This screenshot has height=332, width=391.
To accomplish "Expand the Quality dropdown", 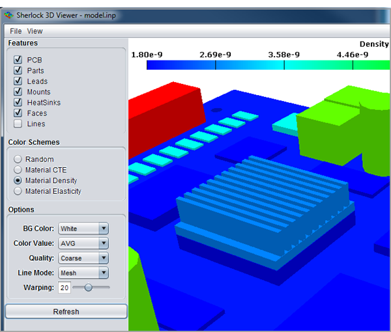I will pos(83,258).
